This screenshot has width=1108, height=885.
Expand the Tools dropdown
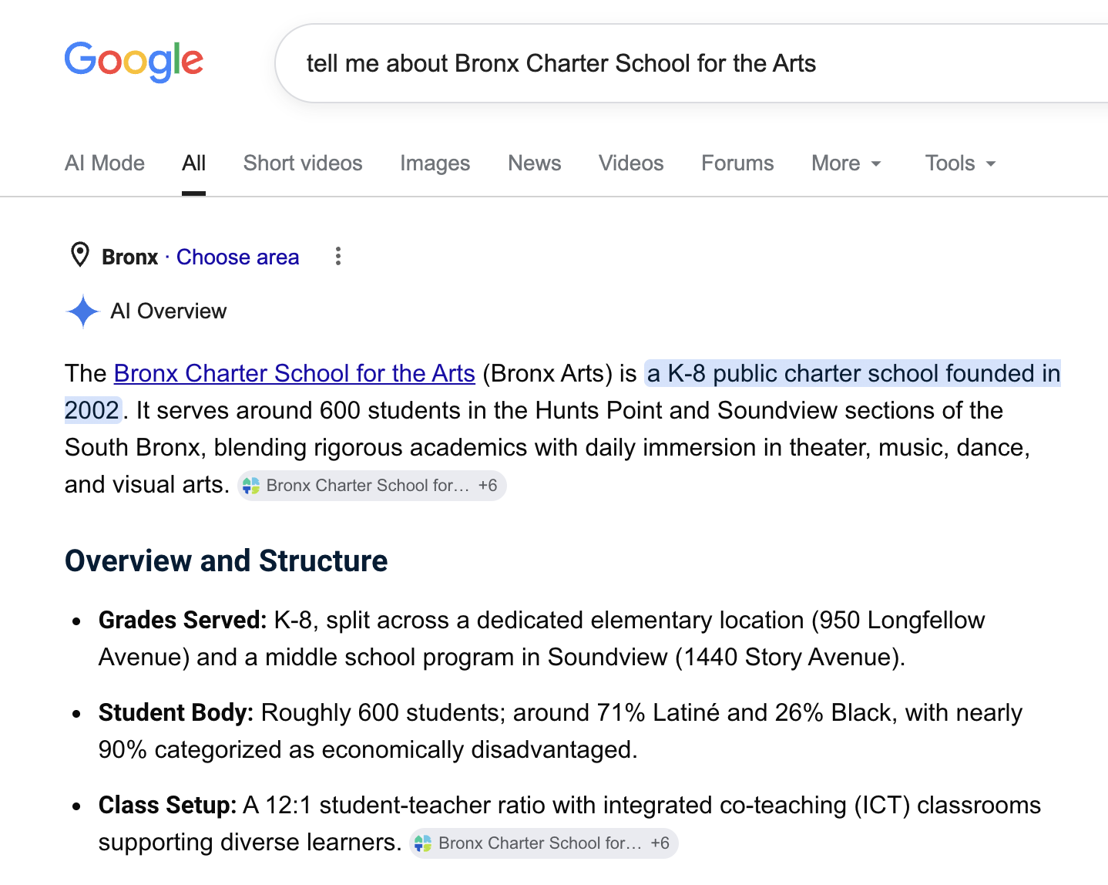tap(960, 163)
